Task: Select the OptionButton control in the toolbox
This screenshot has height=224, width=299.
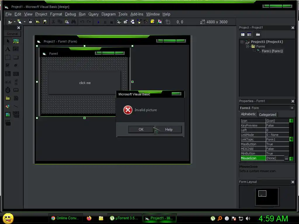Action: coord(16,65)
